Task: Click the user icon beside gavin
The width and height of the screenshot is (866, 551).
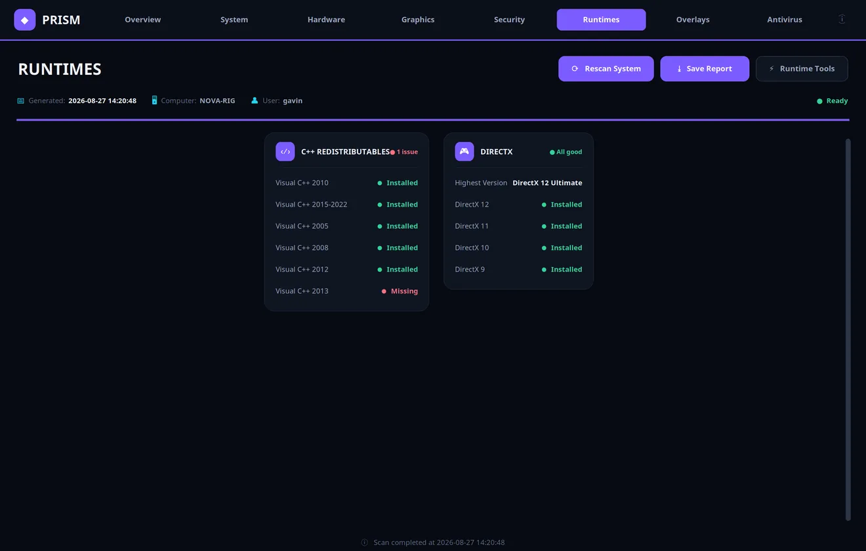Action: 255,101
